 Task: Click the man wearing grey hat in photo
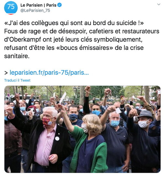point(144,141)
